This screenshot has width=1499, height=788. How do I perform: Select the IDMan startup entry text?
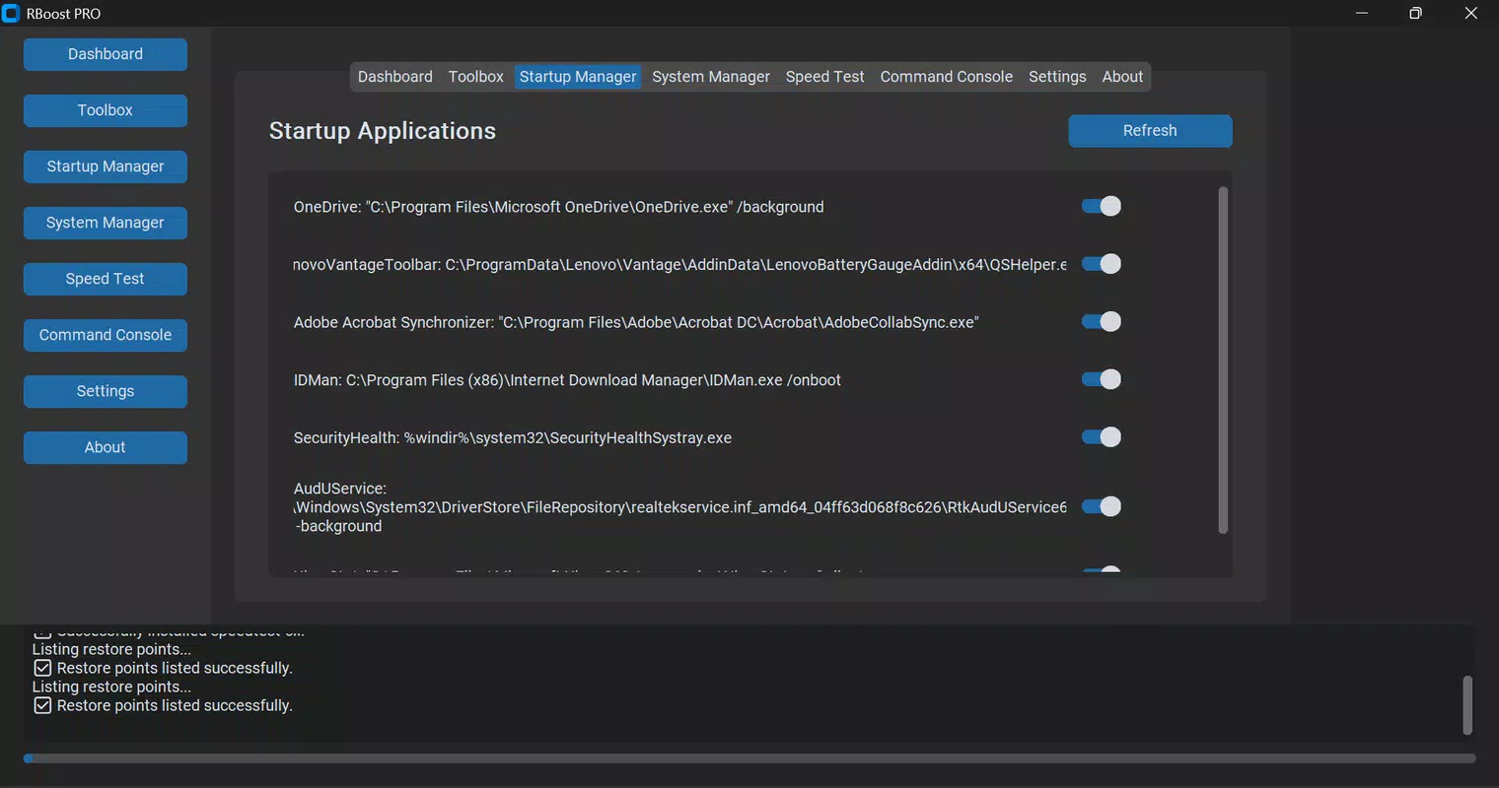[567, 380]
